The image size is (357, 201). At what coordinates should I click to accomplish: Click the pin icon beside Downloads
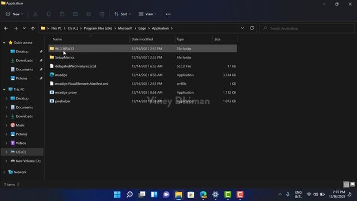click(x=41, y=60)
